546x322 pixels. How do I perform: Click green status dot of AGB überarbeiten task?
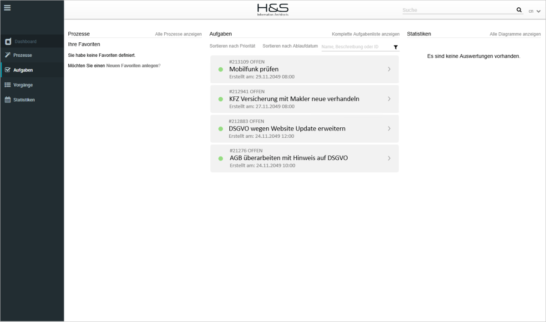point(221,158)
